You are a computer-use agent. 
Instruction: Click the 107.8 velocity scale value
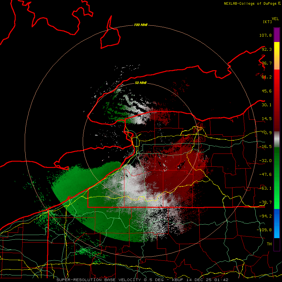(x=265, y=35)
